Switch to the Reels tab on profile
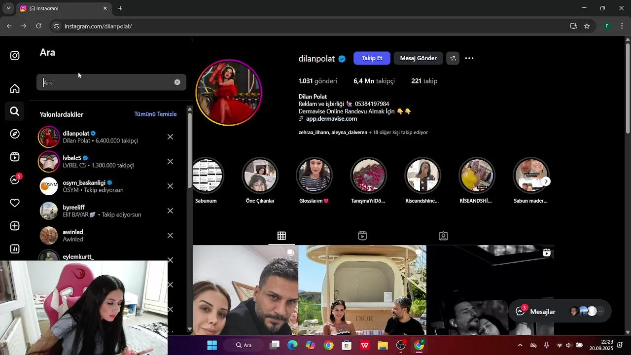 coord(362,236)
